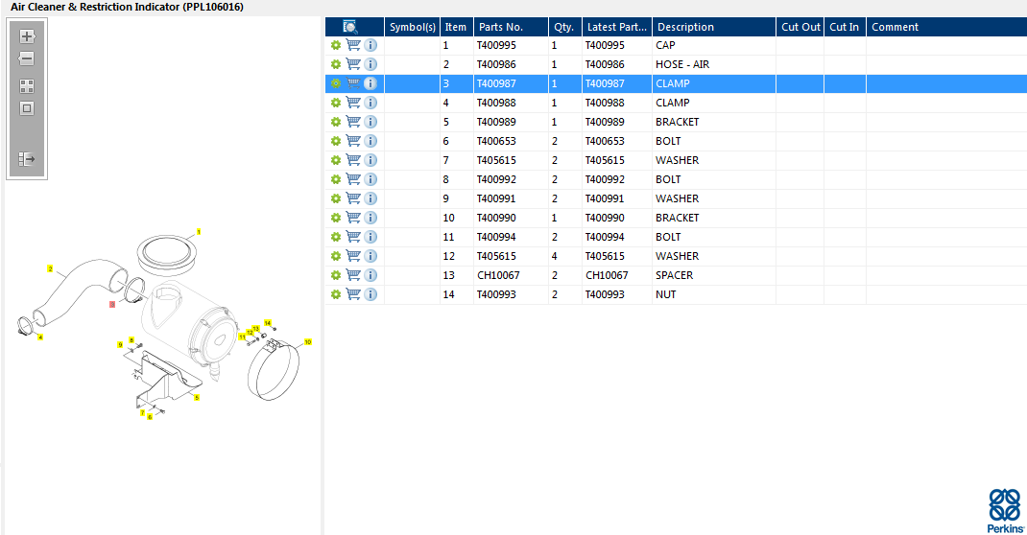This screenshot has height=535, width=1027.
Task: Show info for NUT T400993
Action: 370,294
